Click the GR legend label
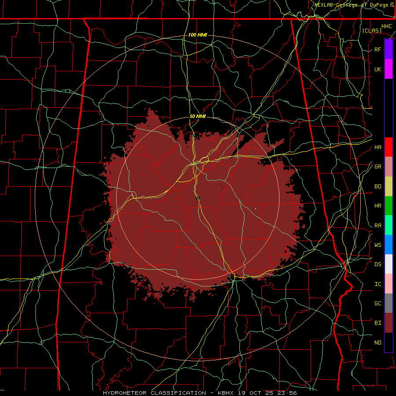The image size is (396, 396). [x=378, y=167]
